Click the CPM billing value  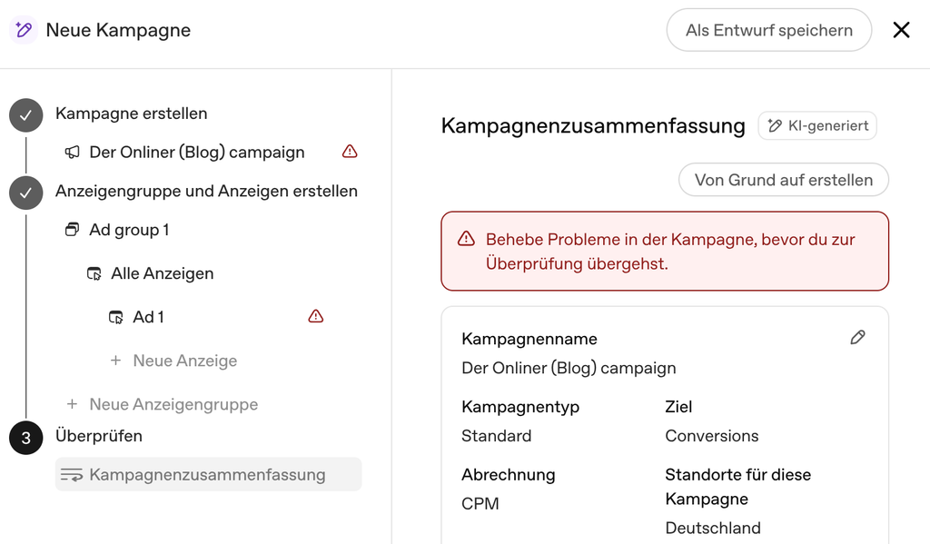click(x=480, y=504)
